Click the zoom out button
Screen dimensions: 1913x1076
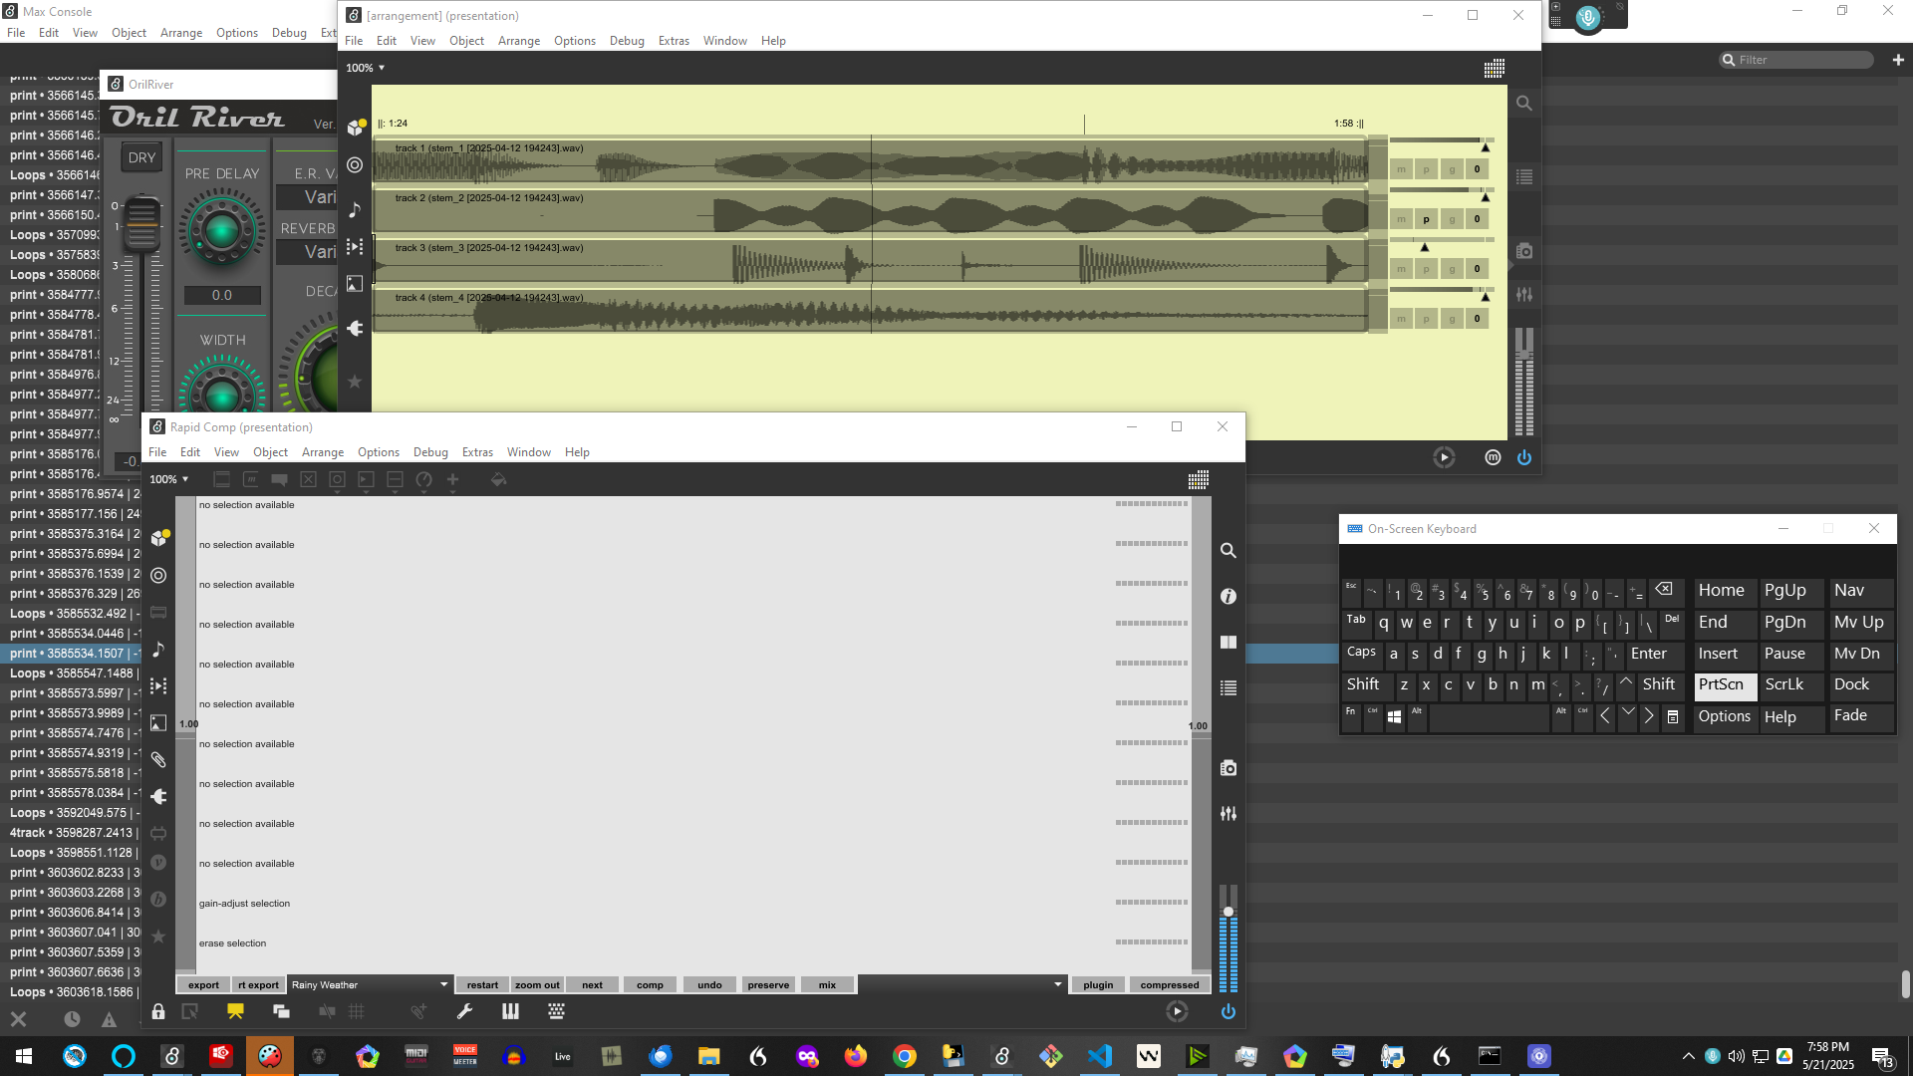tap(537, 984)
